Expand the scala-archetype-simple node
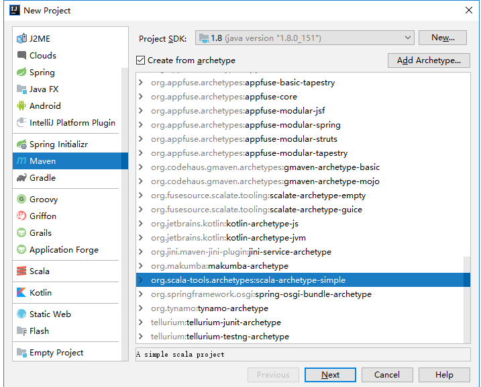The height and width of the screenshot is (387, 481). coord(141,279)
